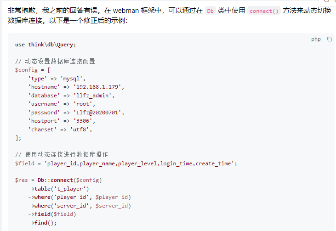This screenshot has width=336, height=231.
Task: Click the where('player_id') method line
Action: pyautogui.click(x=79, y=197)
